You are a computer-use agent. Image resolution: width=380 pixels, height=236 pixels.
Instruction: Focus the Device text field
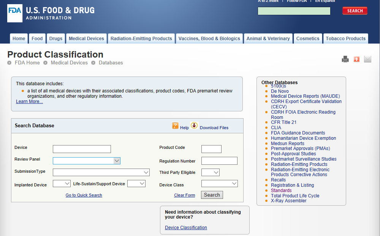coord(82,149)
